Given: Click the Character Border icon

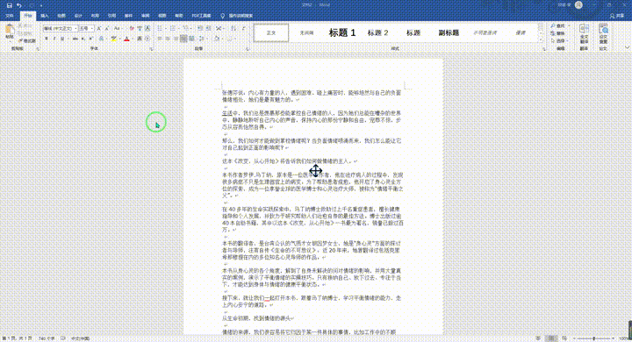Looking at the screenshot, I should [x=147, y=28].
